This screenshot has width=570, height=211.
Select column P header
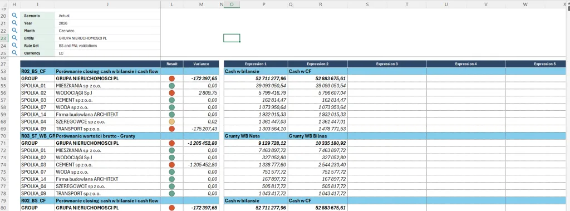(x=263, y=4)
